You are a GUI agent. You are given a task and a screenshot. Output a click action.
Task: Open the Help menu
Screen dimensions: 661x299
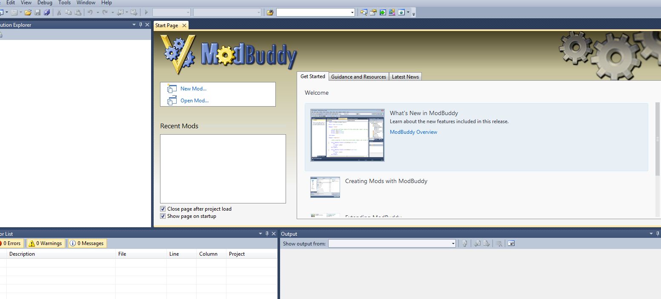pos(106,3)
